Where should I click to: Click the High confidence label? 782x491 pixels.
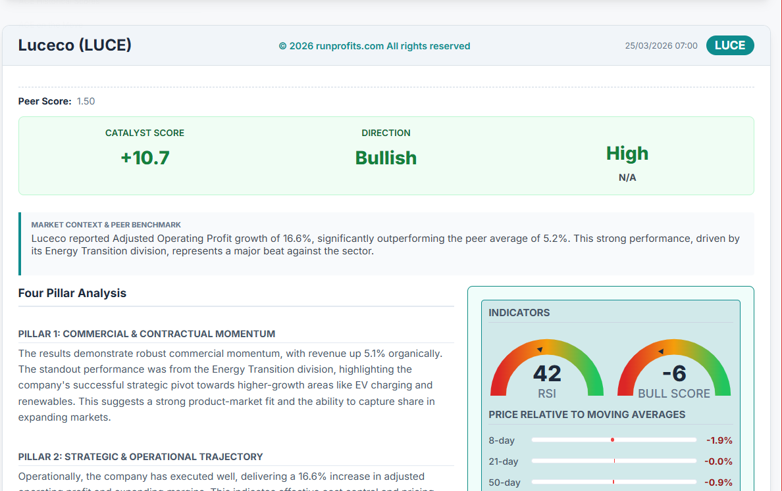[627, 153]
